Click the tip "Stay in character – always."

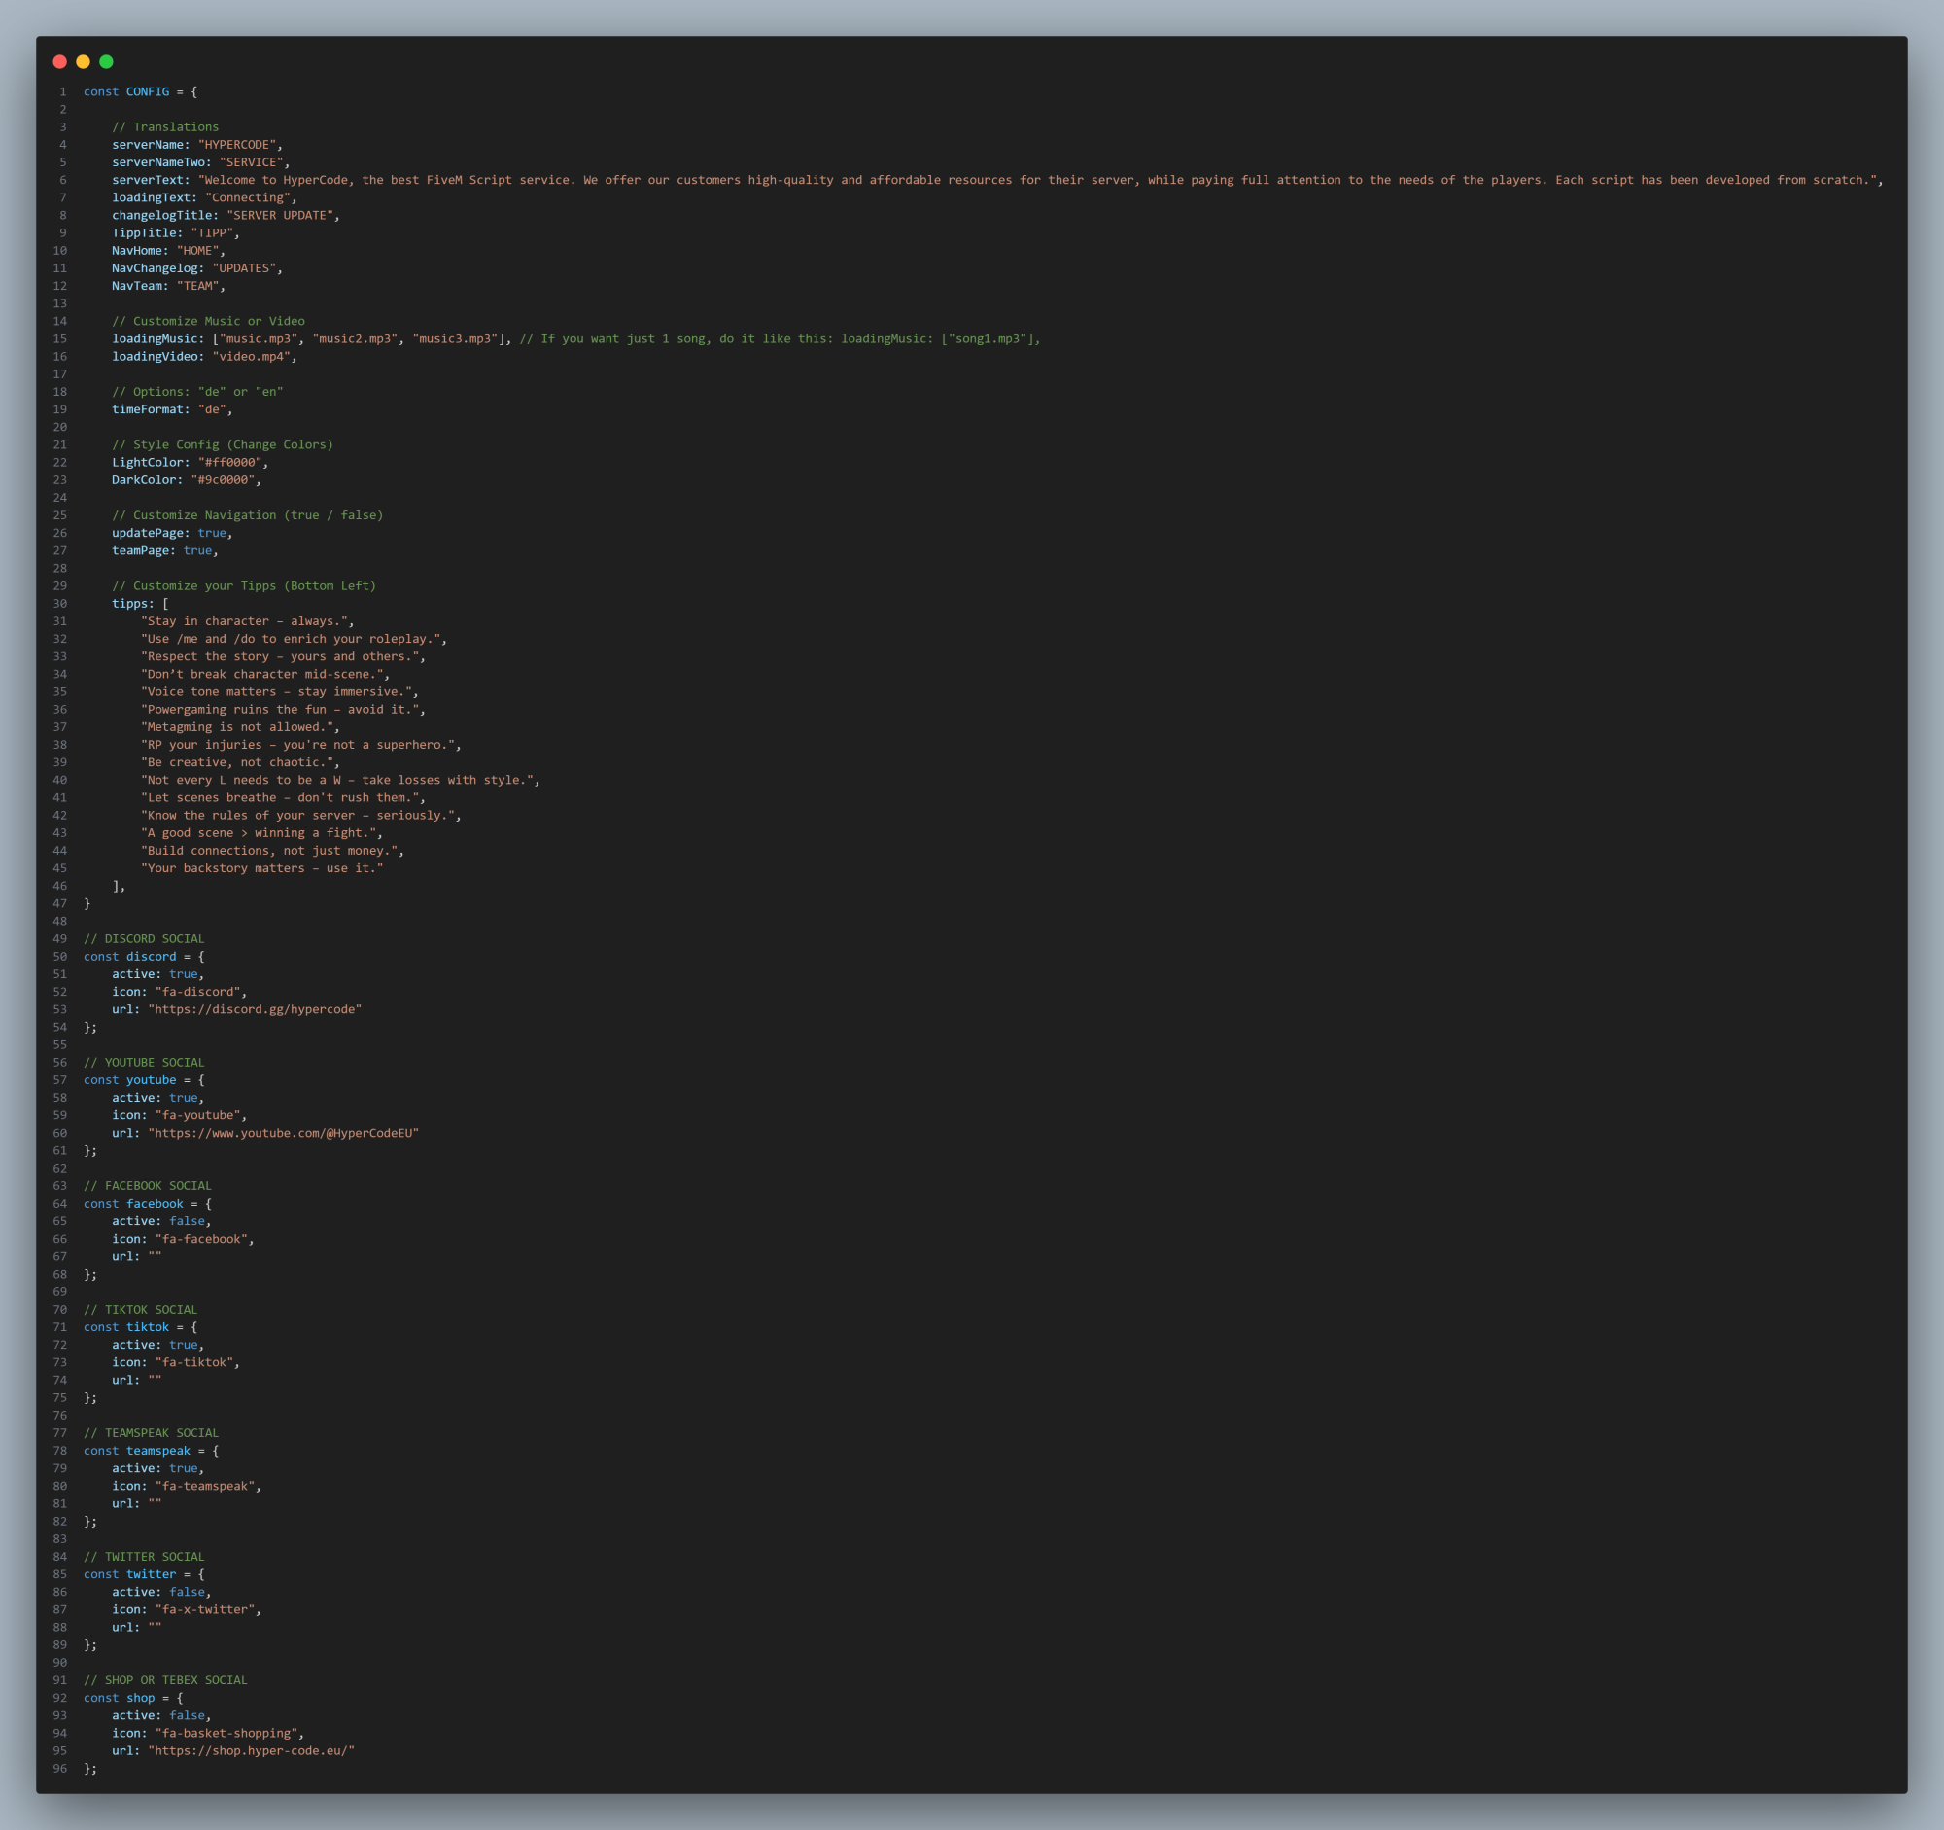click(244, 621)
